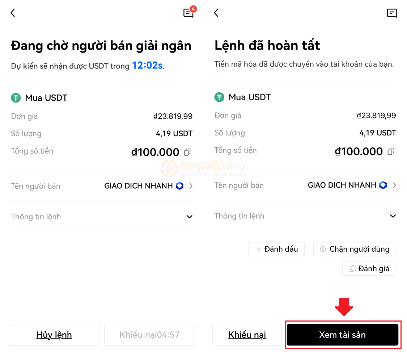The width and height of the screenshot is (407, 352).
Task: Open seller profile arrow on pending order
Action: [191, 186]
